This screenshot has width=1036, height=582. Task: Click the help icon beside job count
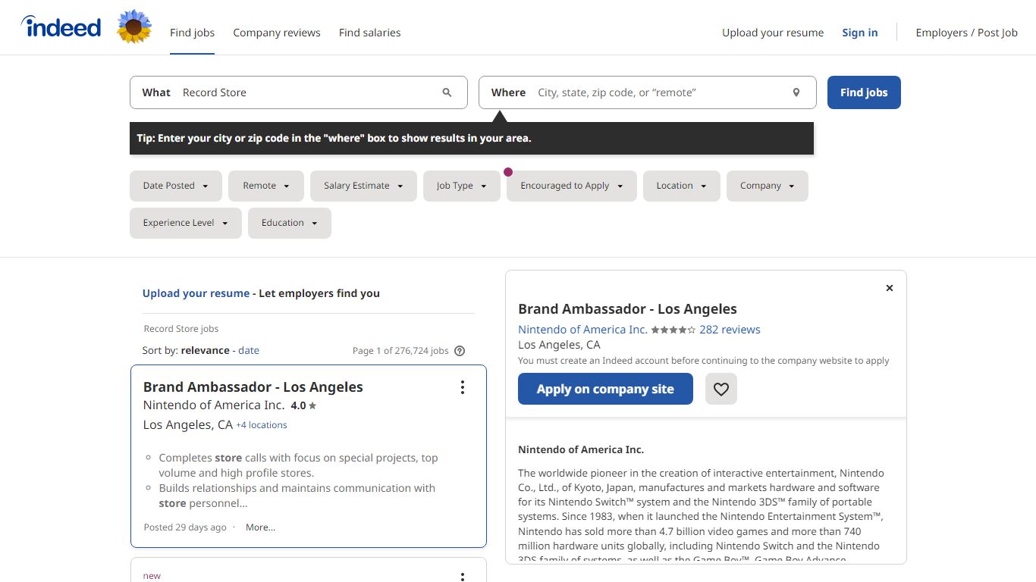(460, 351)
